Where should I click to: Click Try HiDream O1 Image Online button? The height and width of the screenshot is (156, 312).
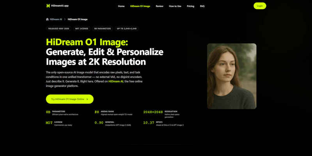70,99
